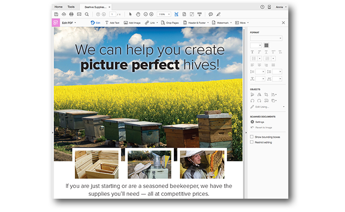Open the zoom level dropdown
The image size is (345, 212).
point(164,14)
